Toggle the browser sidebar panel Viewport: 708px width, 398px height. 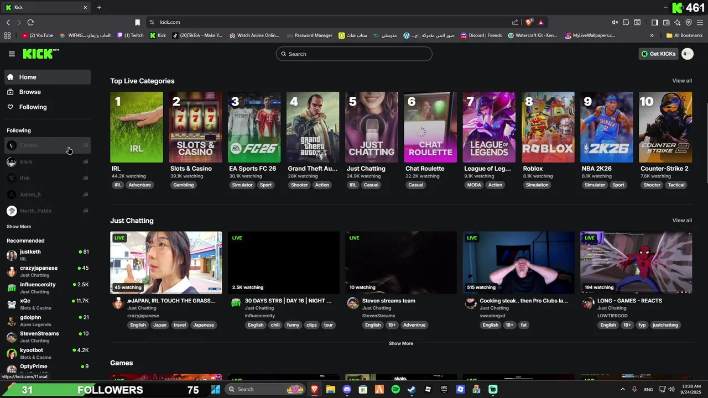654,22
